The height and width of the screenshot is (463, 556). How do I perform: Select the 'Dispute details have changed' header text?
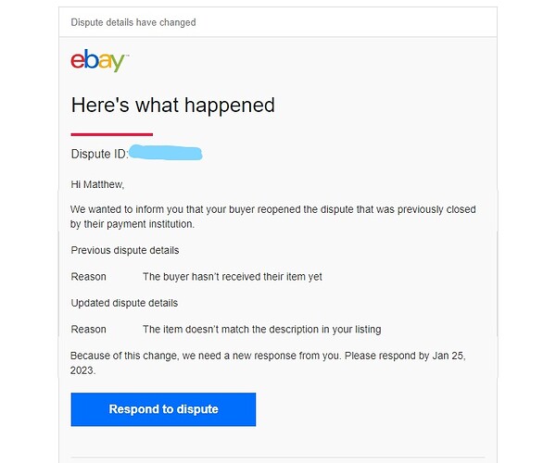point(133,22)
